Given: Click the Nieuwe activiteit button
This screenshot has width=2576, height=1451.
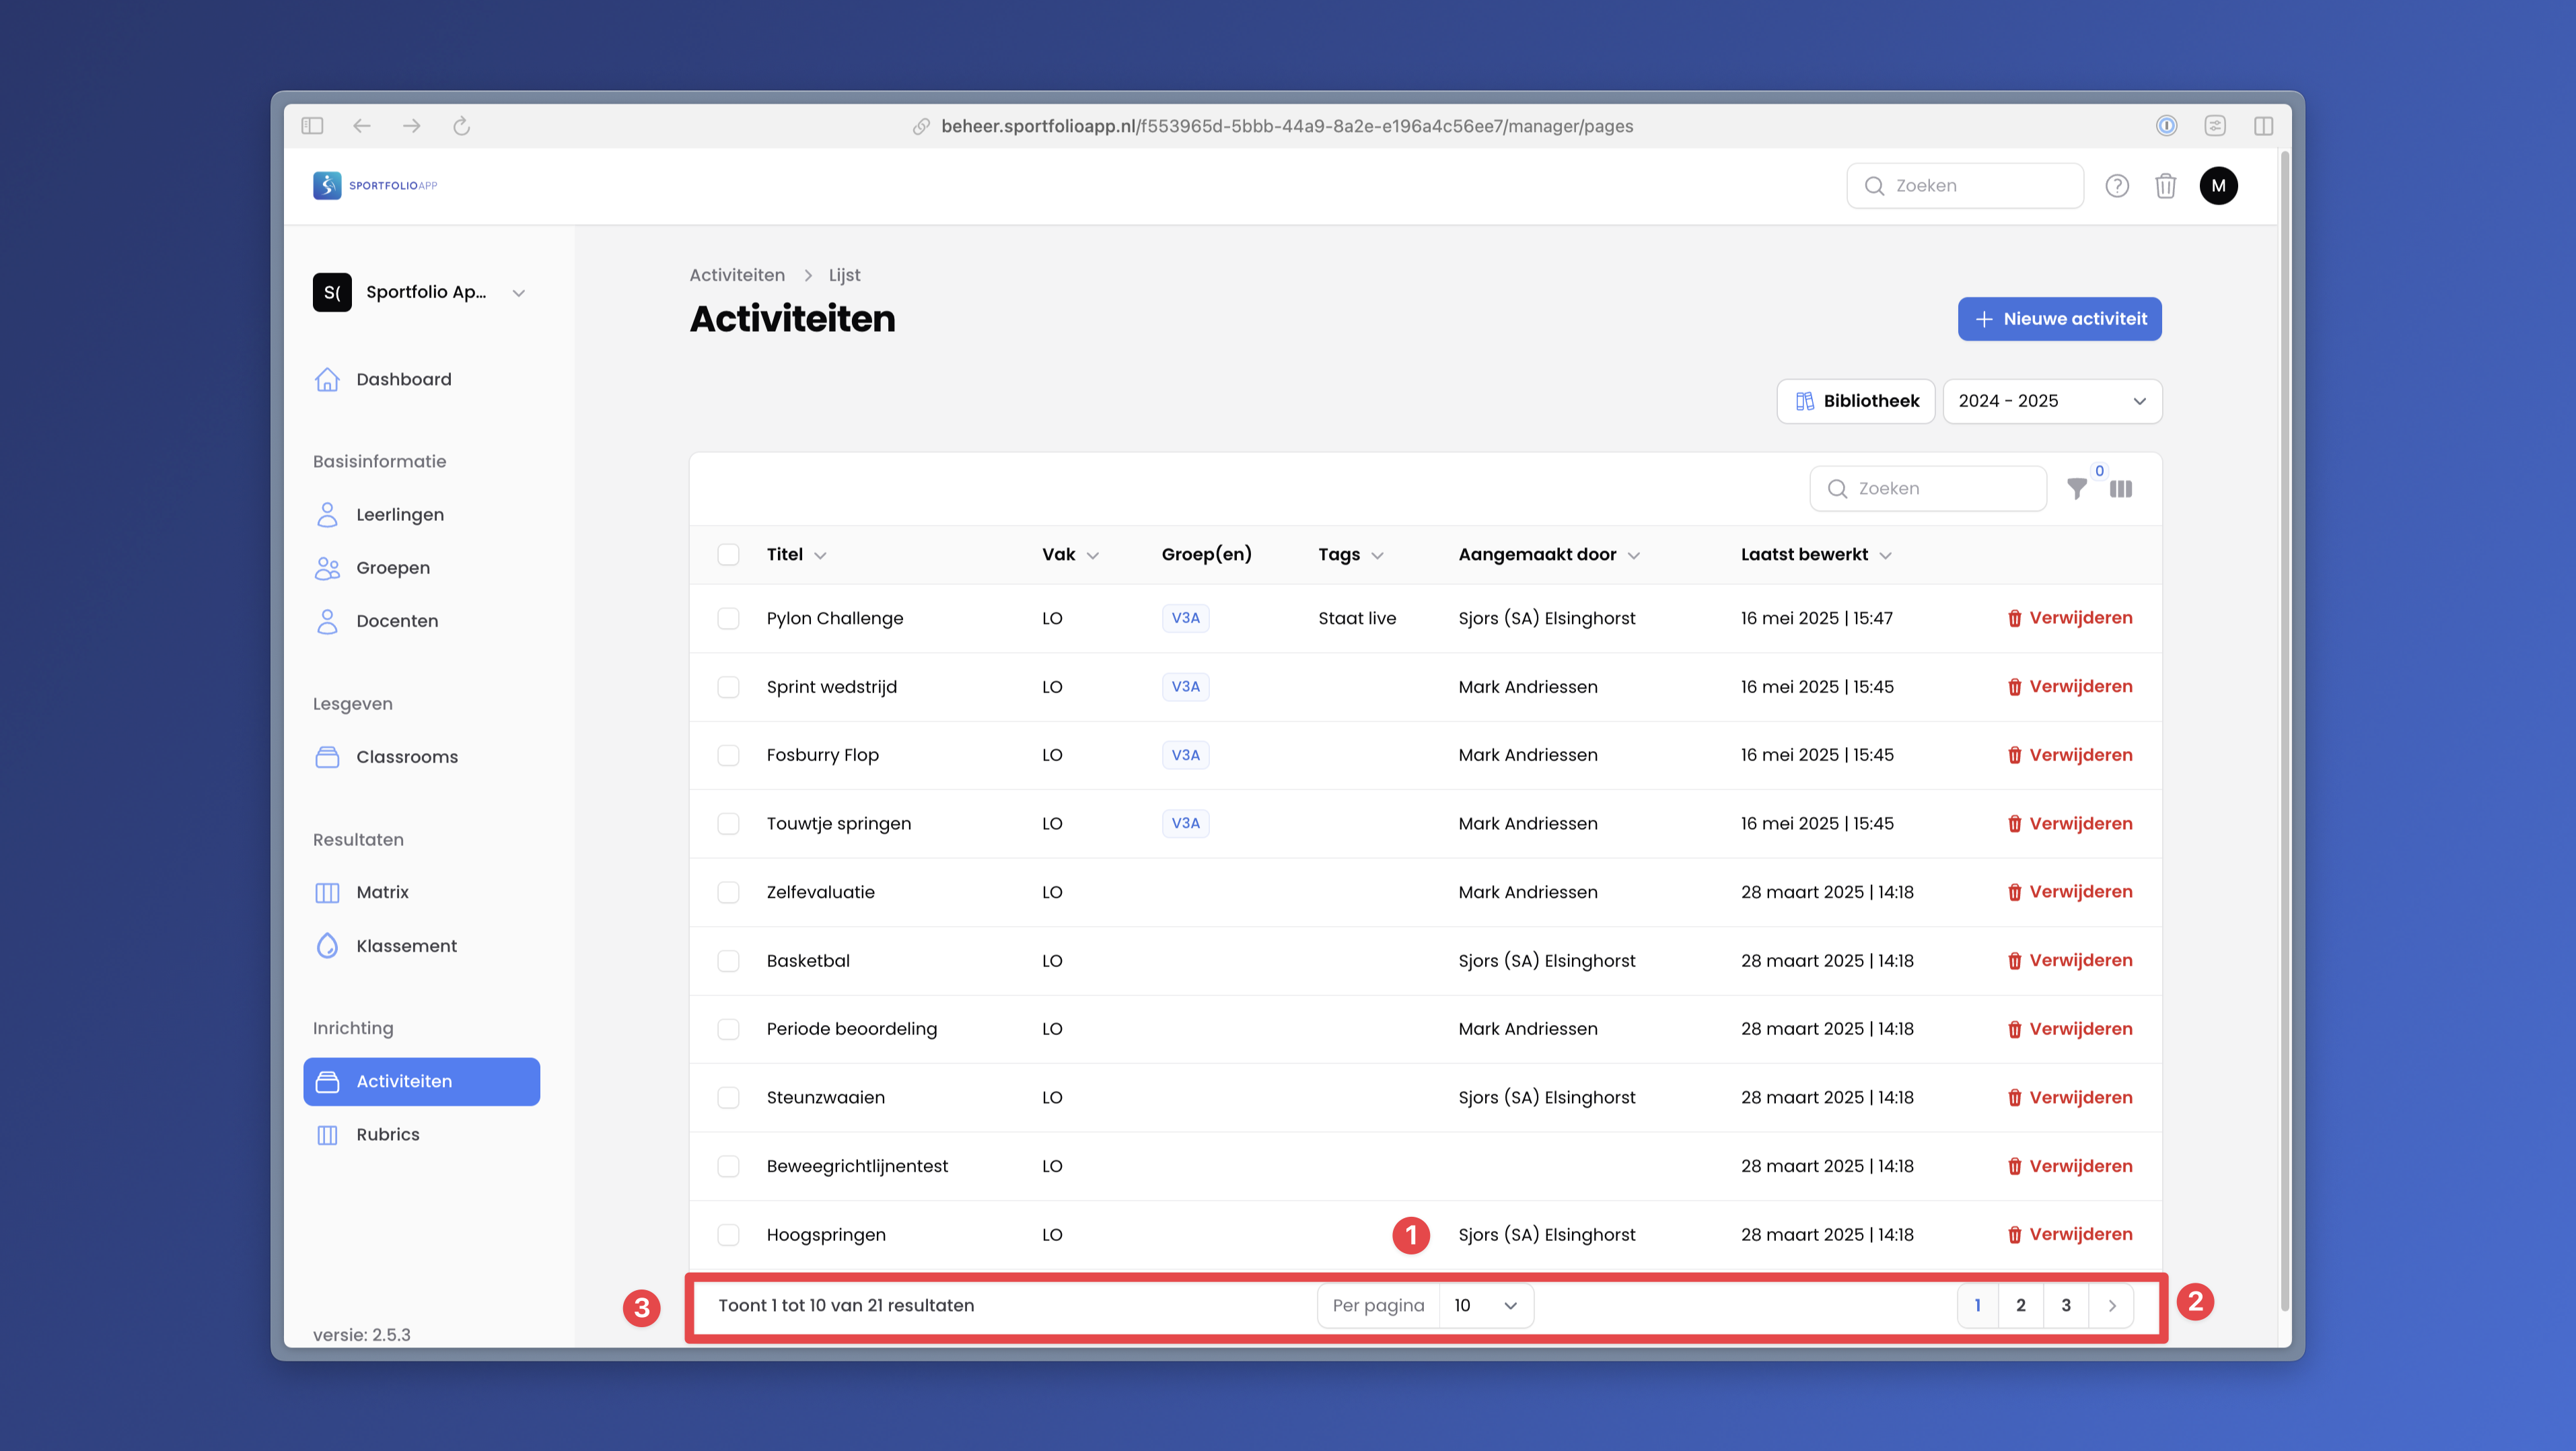Looking at the screenshot, I should click(x=2059, y=319).
